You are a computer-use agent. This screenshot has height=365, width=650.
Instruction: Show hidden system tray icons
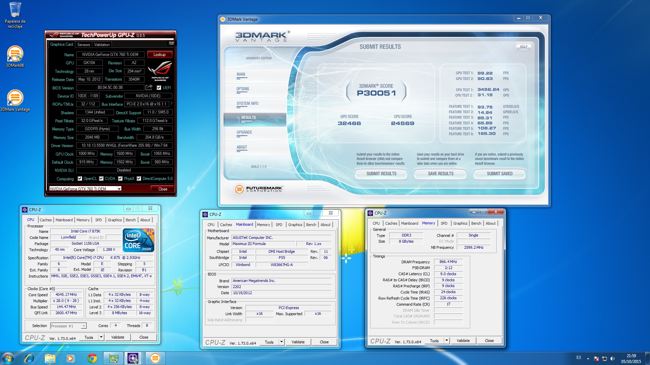coord(588,359)
